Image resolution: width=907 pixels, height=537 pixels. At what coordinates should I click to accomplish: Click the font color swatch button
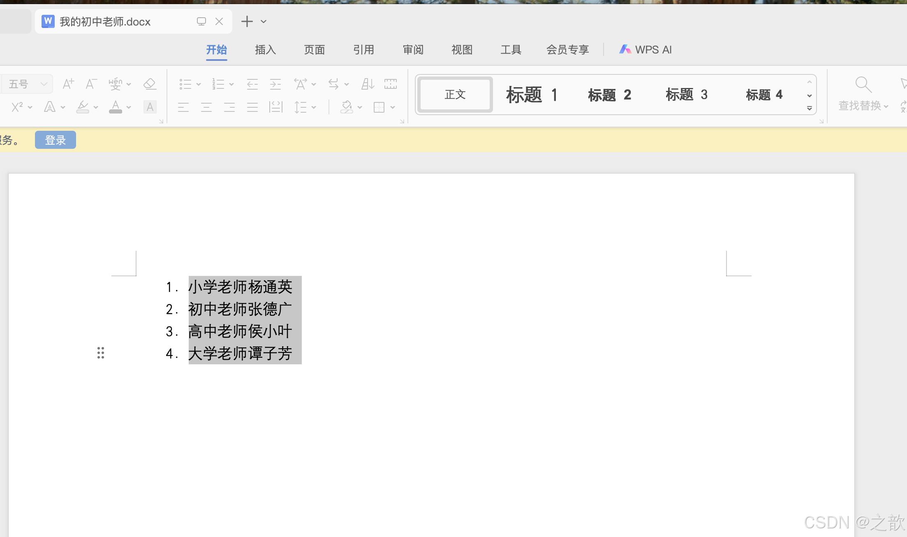pos(116,107)
